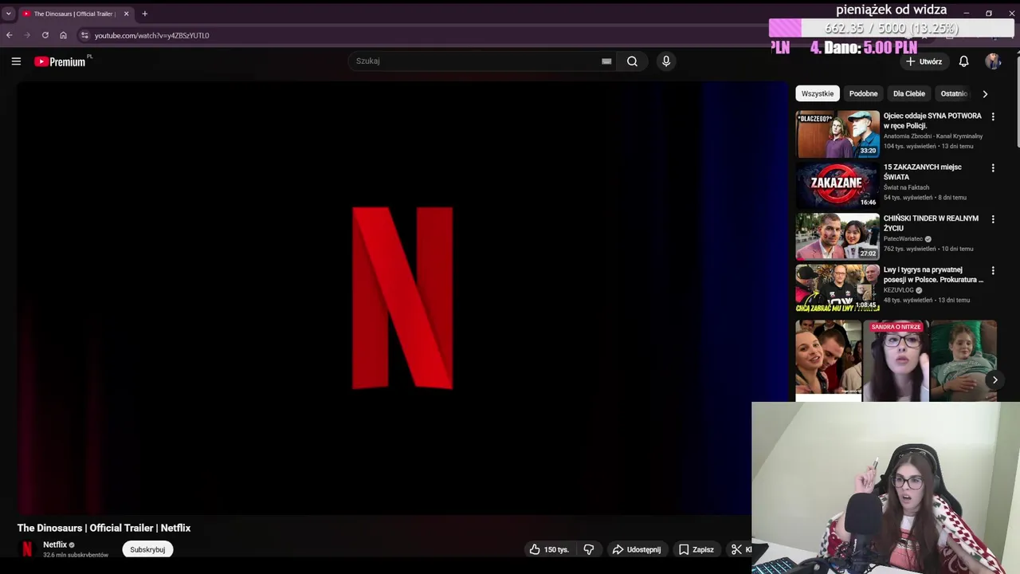Open browser tab search dropdown
The image size is (1020, 574).
[x=9, y=14]
